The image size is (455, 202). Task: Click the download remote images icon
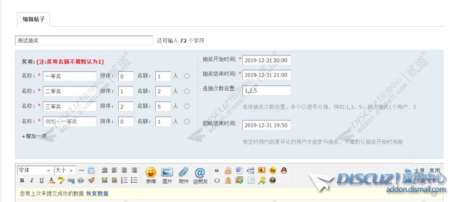(239, 181)
